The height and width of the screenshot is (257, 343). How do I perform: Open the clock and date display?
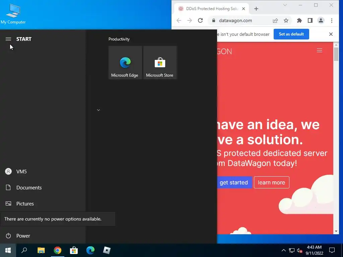pos(314,250)
